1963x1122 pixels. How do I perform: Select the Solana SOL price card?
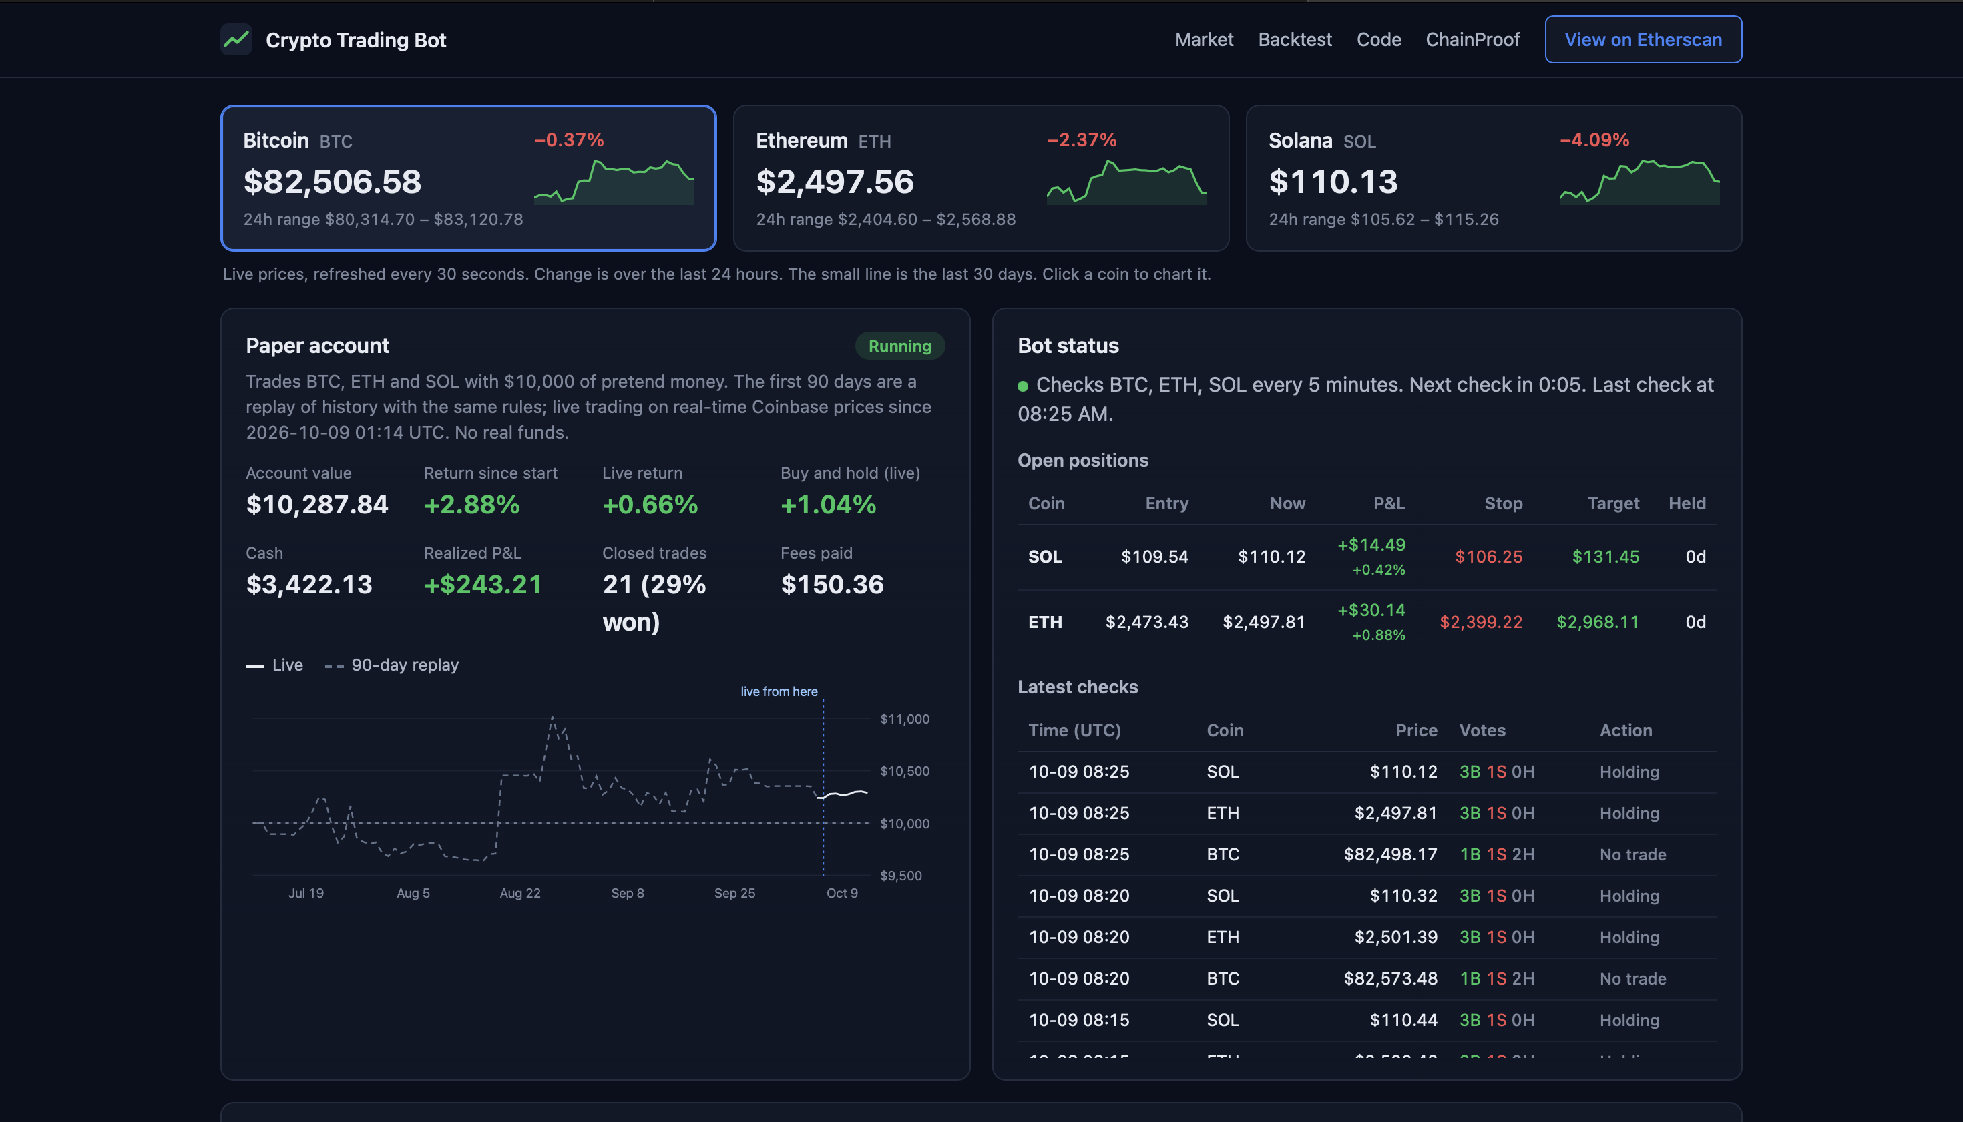click(x=1493, y=178)
